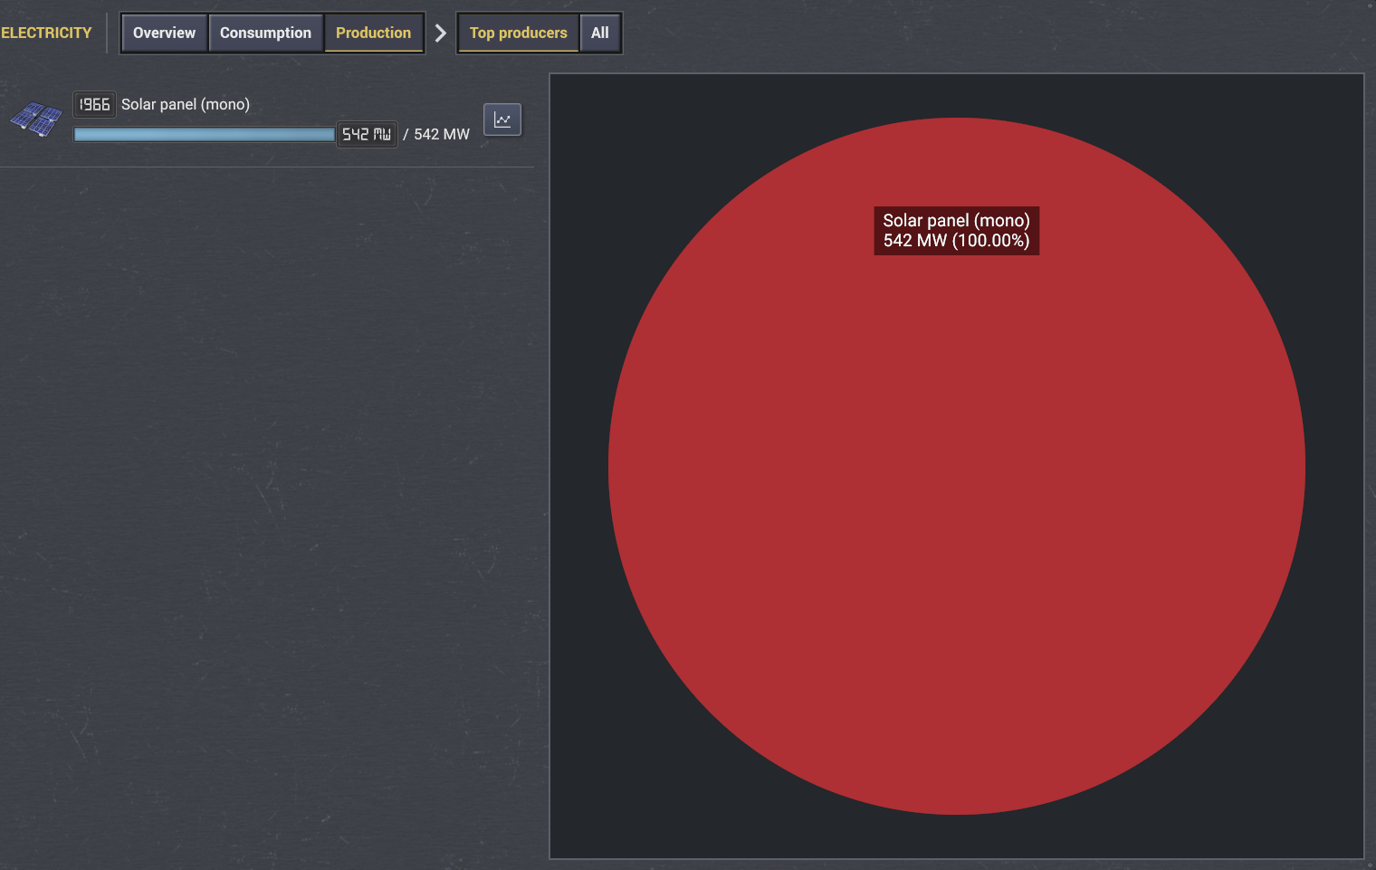Select the Production tab
The height and width of the screenshot is (870, 1376).
[373, 33]
